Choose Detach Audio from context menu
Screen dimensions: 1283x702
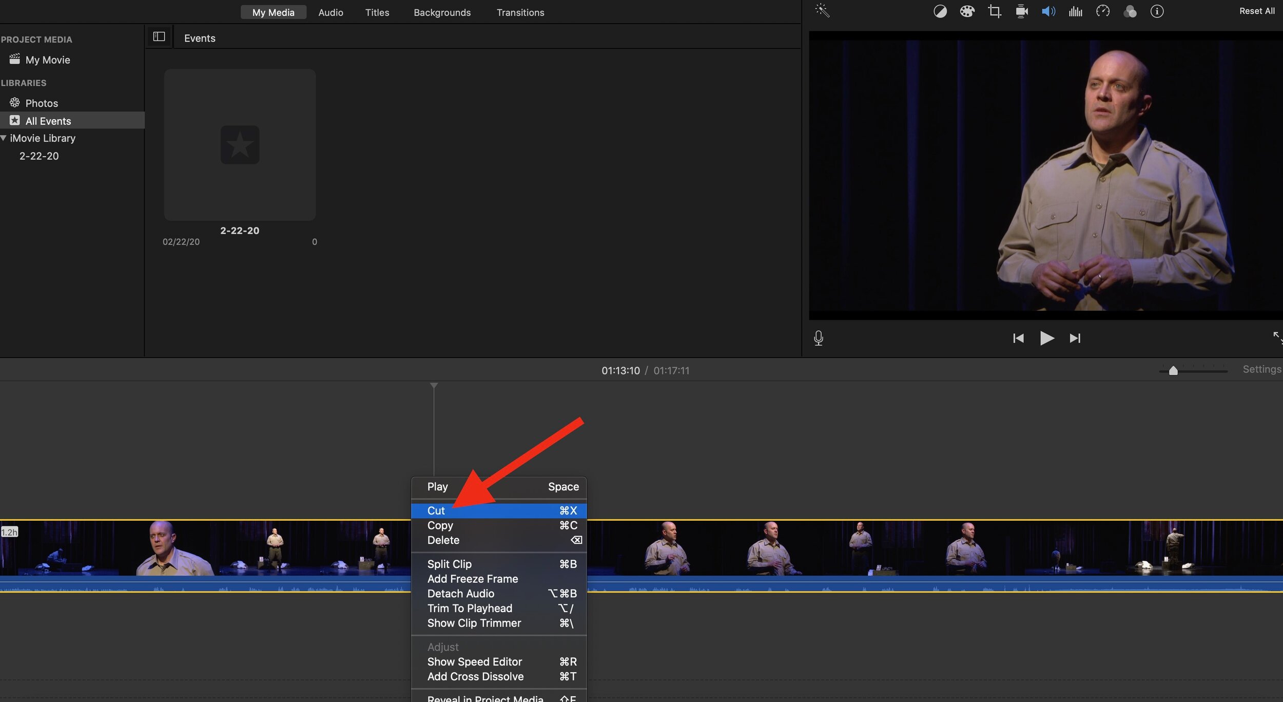click(499, 594)
